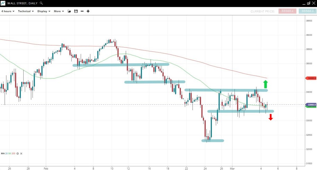Click the red sell price 33560 button
Screen dimensions: 317x170
(287, 11)
